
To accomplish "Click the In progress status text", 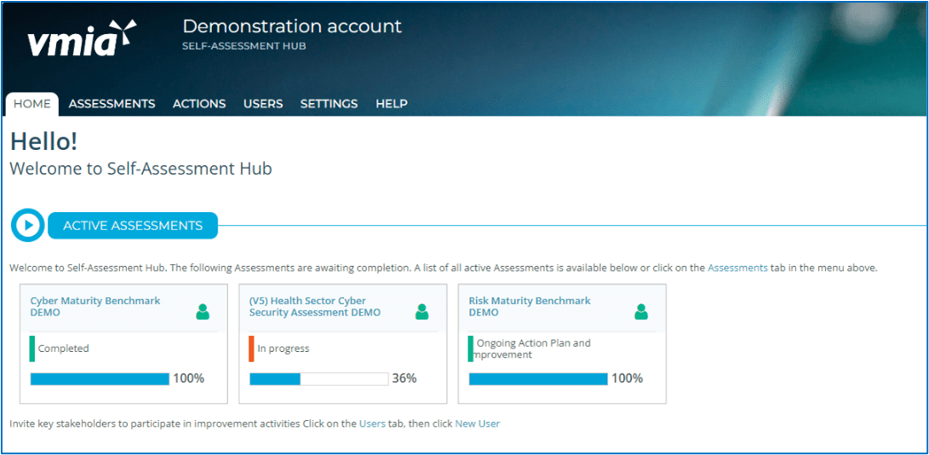I will click(284, 348).
